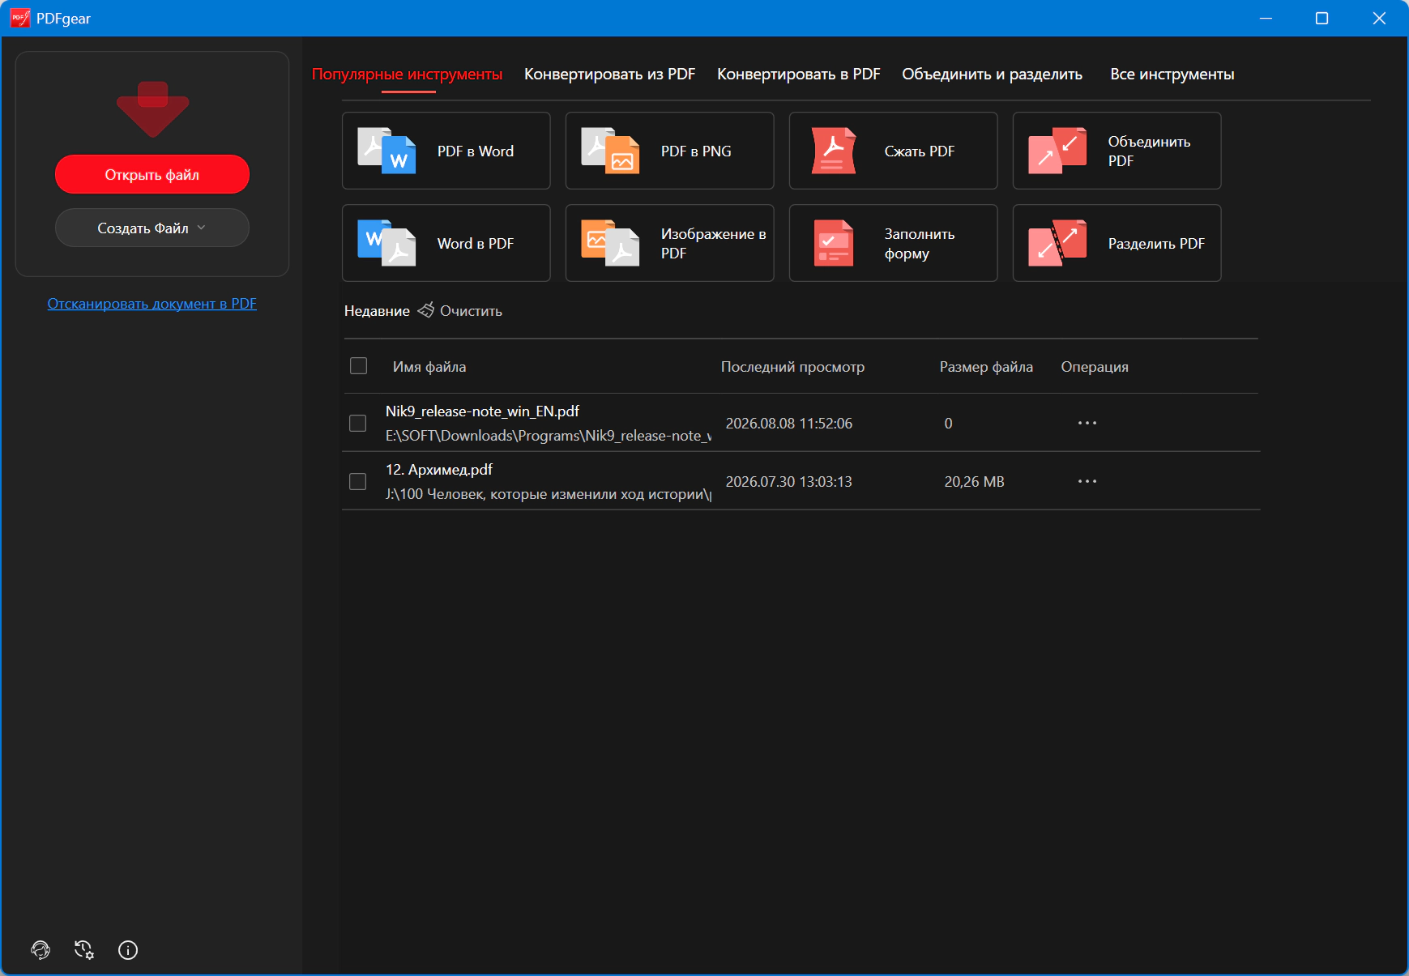The width and height of the screenshot is (1409, 976).
Task: Open Изображение в PDF tool
Action: [x=670, y=243]
